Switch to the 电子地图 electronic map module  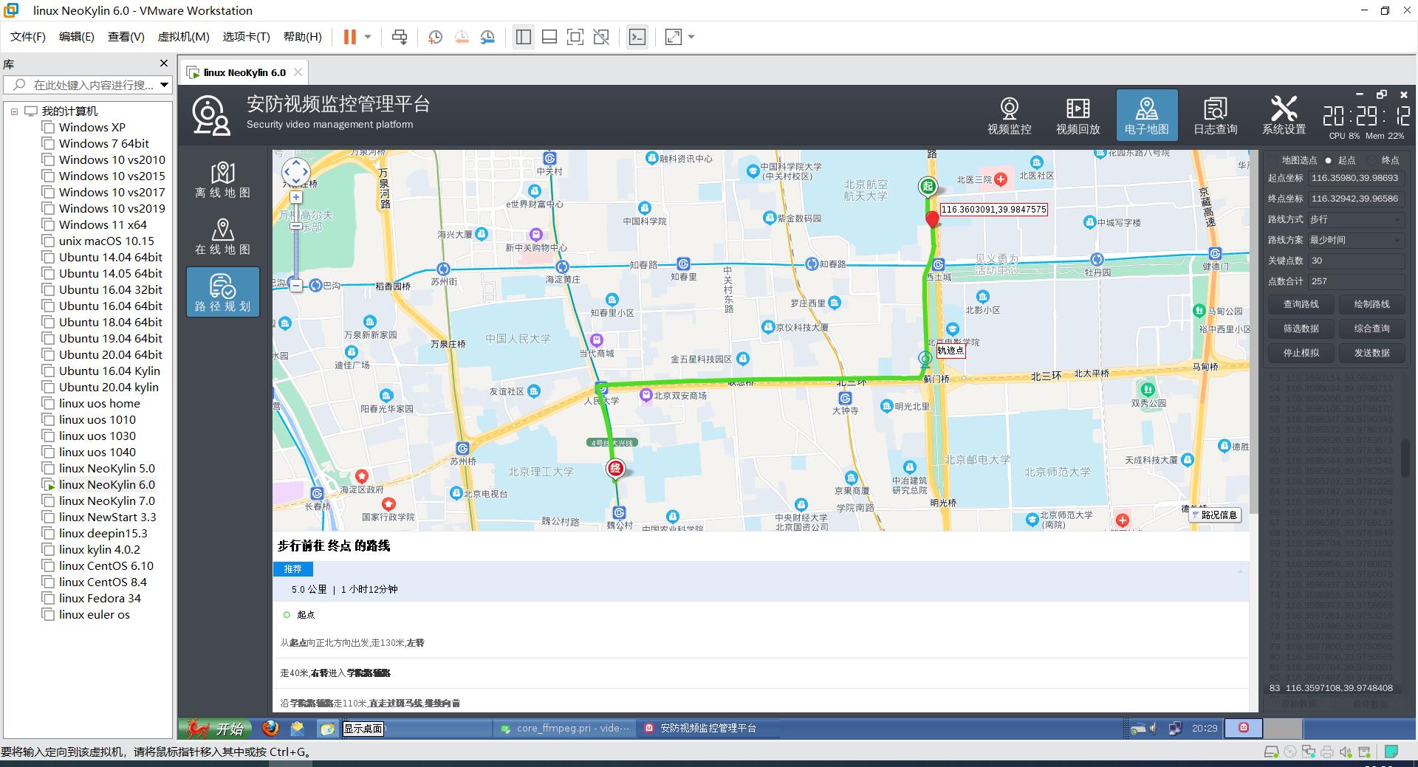1146,115
